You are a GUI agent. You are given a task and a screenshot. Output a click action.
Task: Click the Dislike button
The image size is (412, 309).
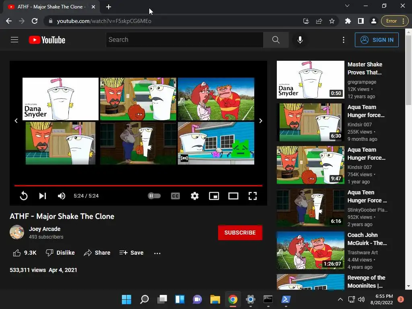click(60, 253)
